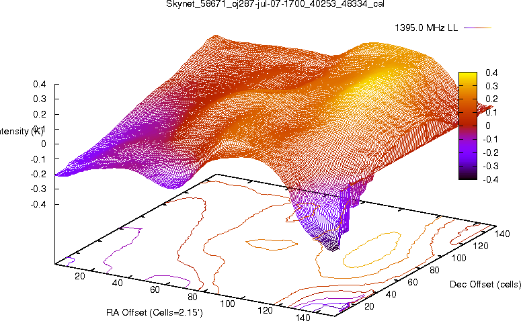Screen dimensions: 521x321
Task: Click the vertical color scale bar
Action: [x=468, y=126]
